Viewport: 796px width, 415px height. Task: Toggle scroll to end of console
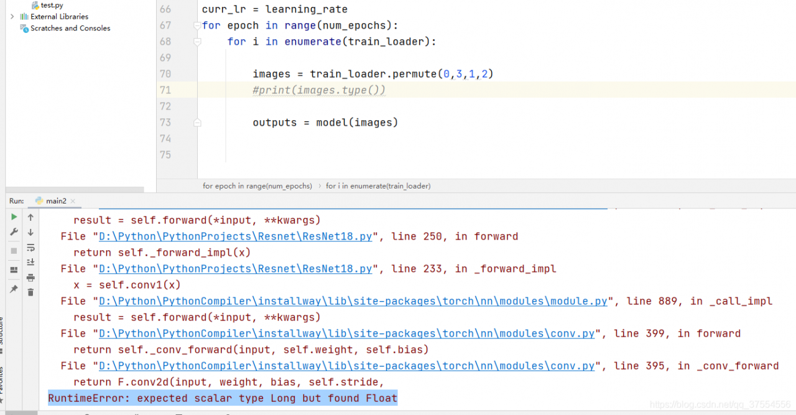point(30,262)
